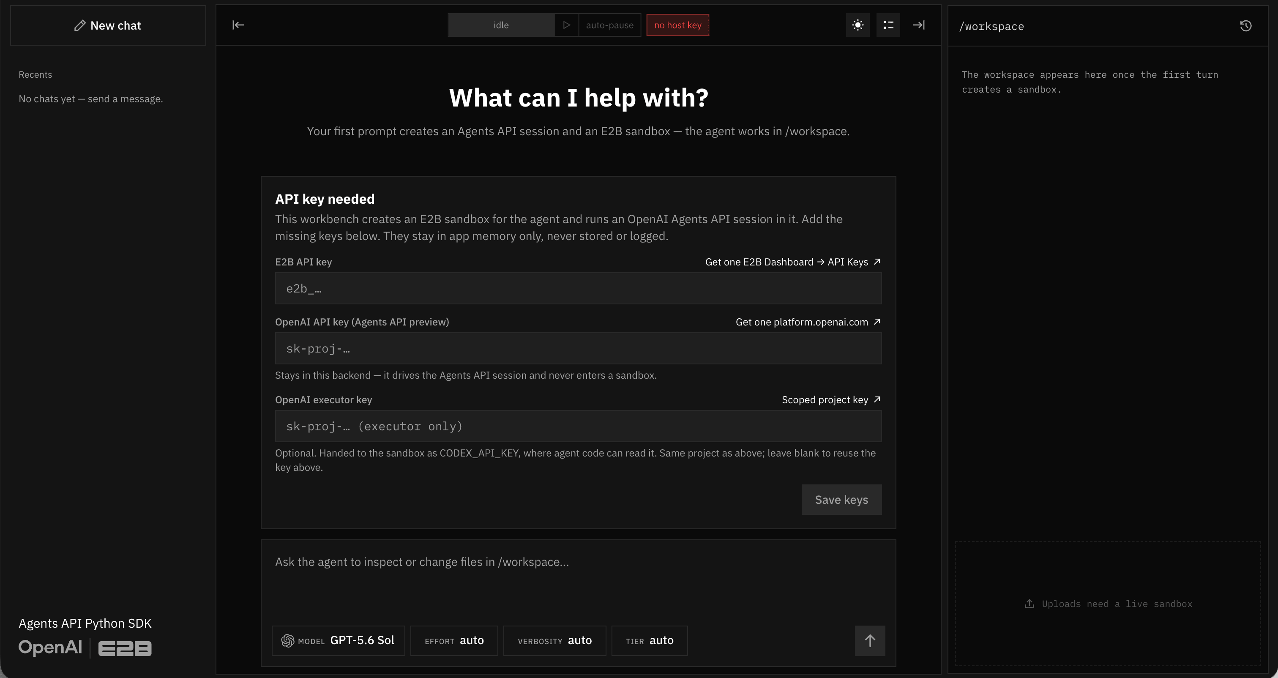
Task: Click the 'API key needed' heading
Action: click(325, 199)
